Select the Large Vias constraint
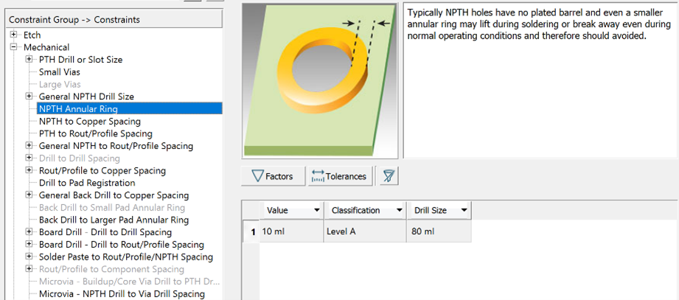This screenshot has height=300, width=679. point(60,84)
